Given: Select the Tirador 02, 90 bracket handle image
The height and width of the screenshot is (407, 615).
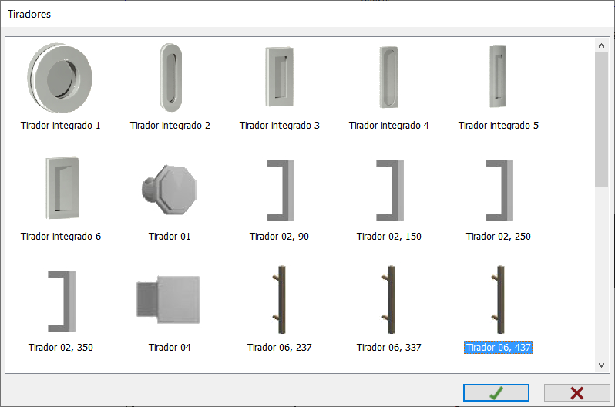Looking at the screenshot, I should click(x=281, y=190).
